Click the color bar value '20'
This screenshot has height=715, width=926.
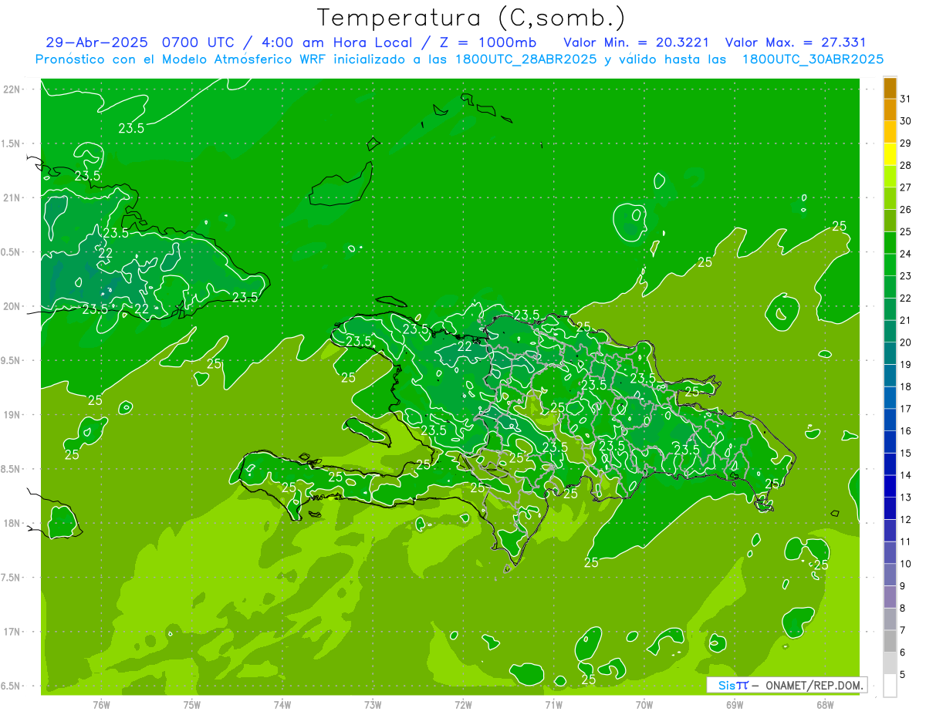[x=906, y=342]
